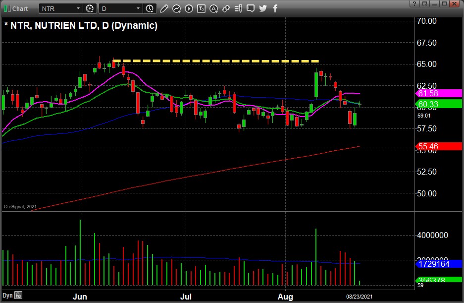Share chart on Twitter

(x=263, y=8)
